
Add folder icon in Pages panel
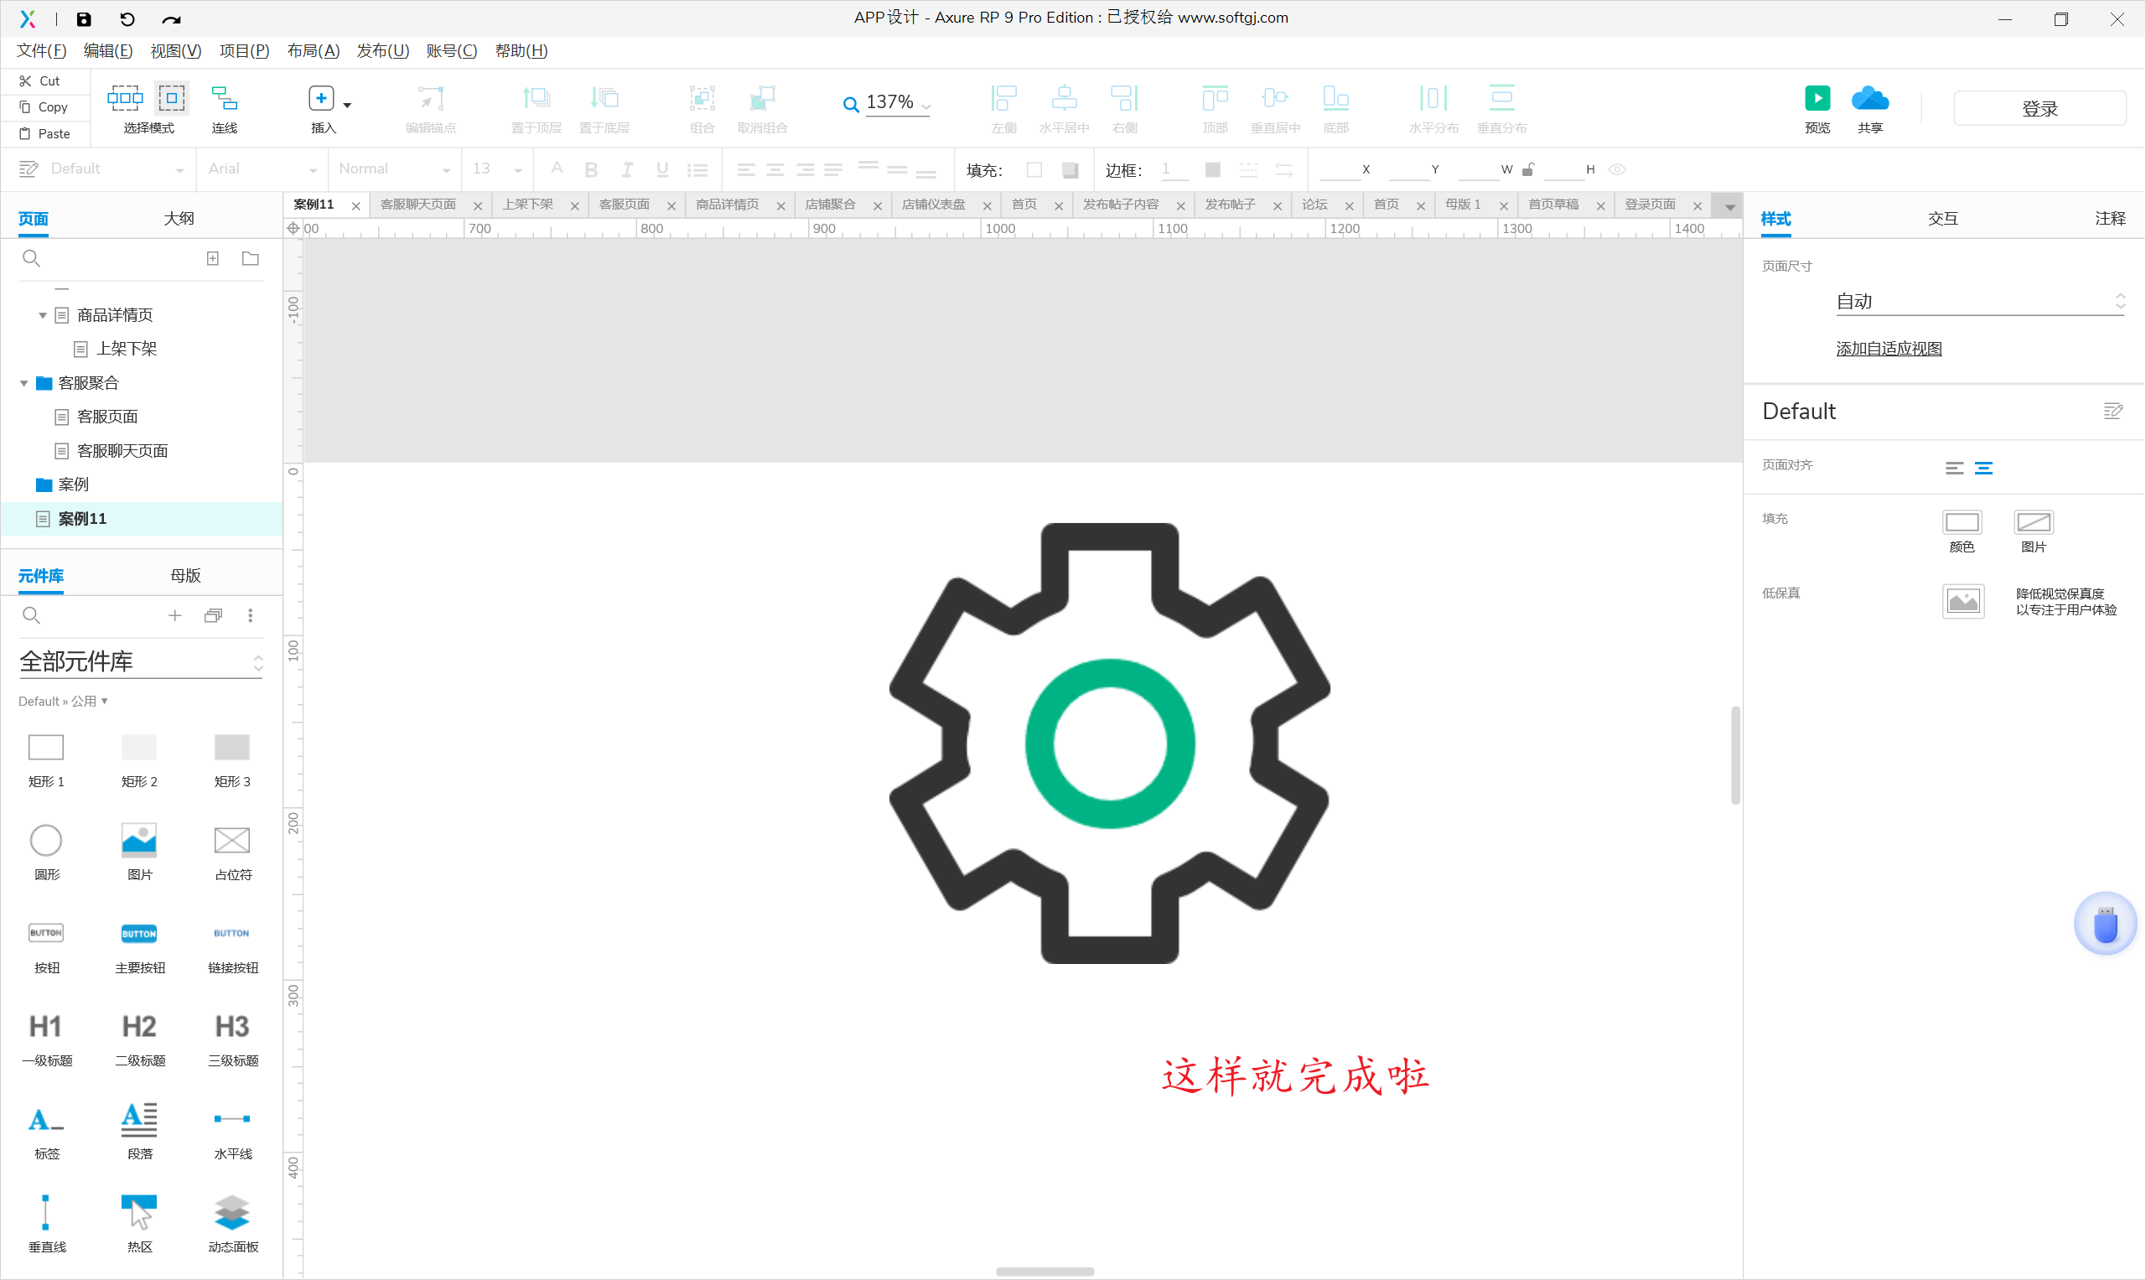pyautogui.click(x=250, y=259)
